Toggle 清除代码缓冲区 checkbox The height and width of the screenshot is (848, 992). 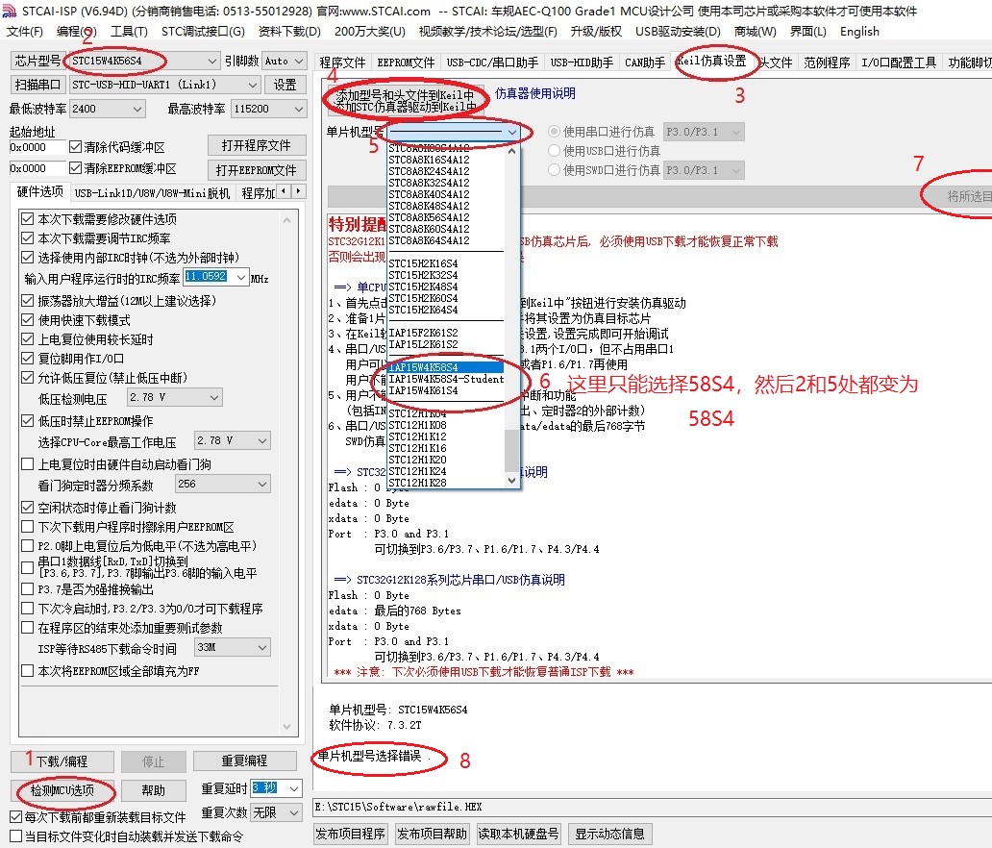pos(75,147)
